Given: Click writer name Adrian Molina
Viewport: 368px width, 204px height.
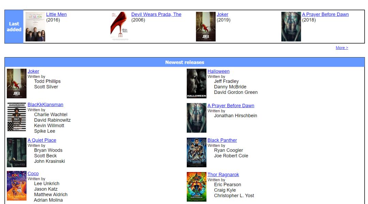Looking at the screenshot, I should [48, 200].
